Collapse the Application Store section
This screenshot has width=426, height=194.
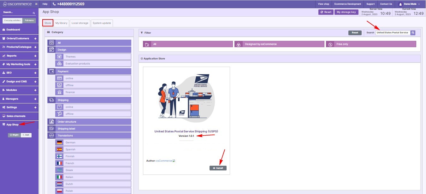pos(142,58)
